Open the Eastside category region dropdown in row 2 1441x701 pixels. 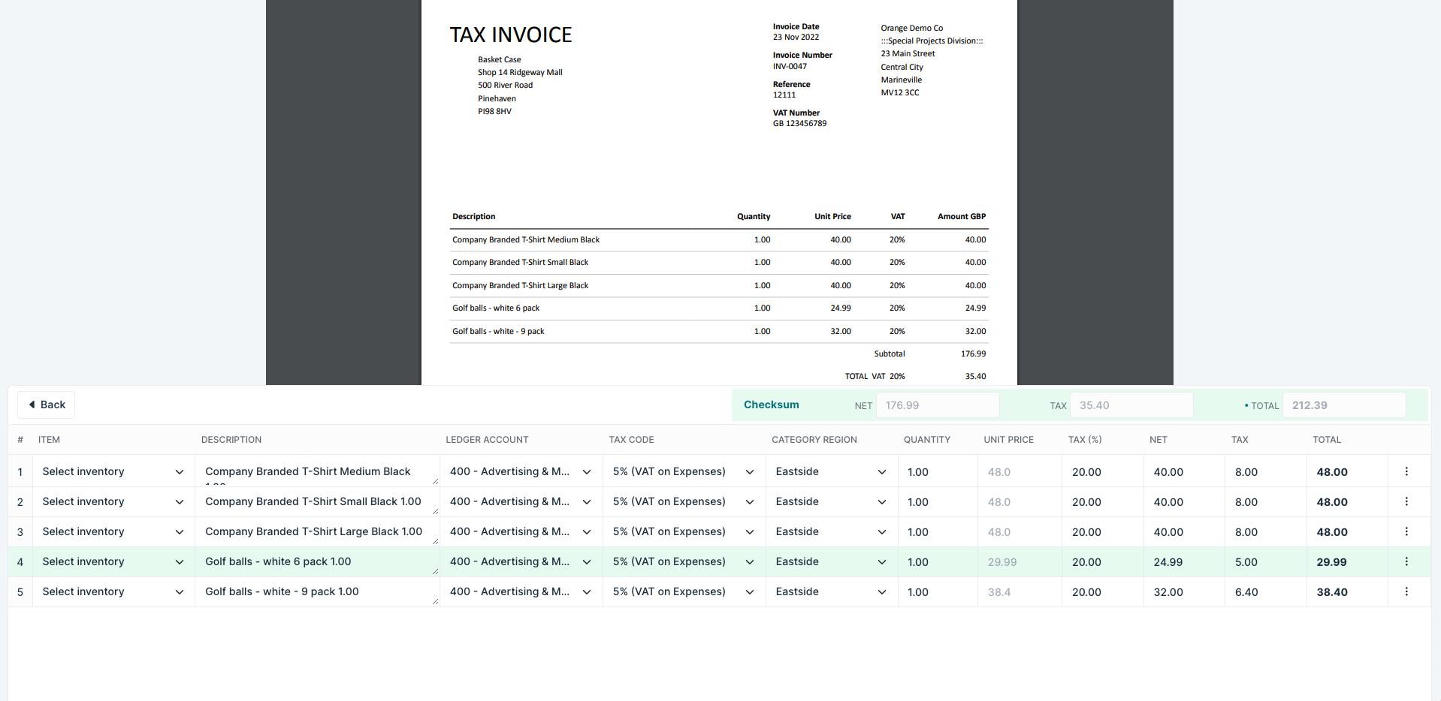click(x=831, y=501)
